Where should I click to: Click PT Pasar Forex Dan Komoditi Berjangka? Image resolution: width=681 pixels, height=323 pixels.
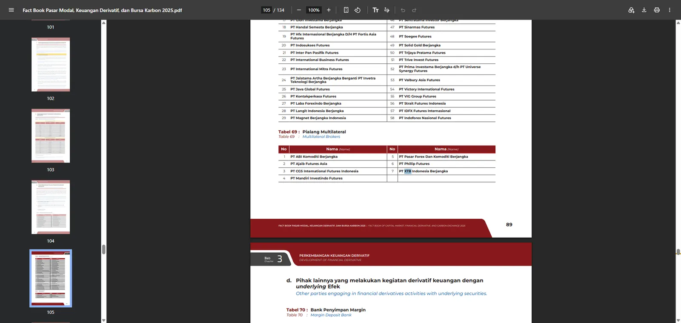[x=433, y=157]
